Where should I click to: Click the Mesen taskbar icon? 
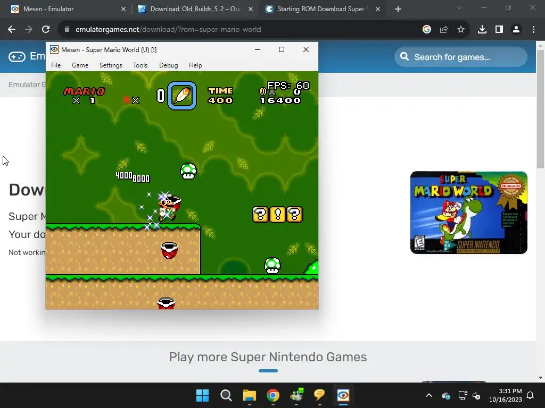(x=343, y=395)
